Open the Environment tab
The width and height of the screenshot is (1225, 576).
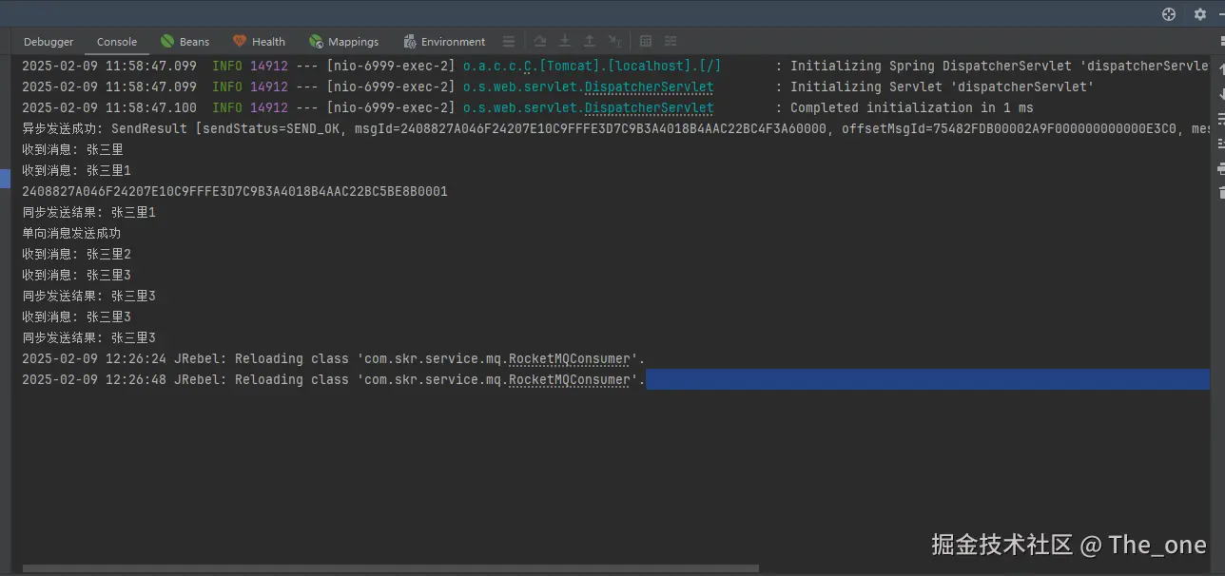[x=444, y=42]
